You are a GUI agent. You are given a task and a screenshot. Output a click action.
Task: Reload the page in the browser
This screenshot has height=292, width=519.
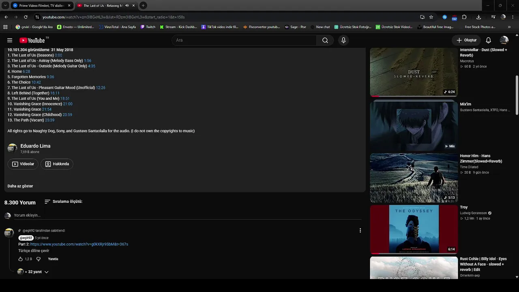[x=26, y=17]
